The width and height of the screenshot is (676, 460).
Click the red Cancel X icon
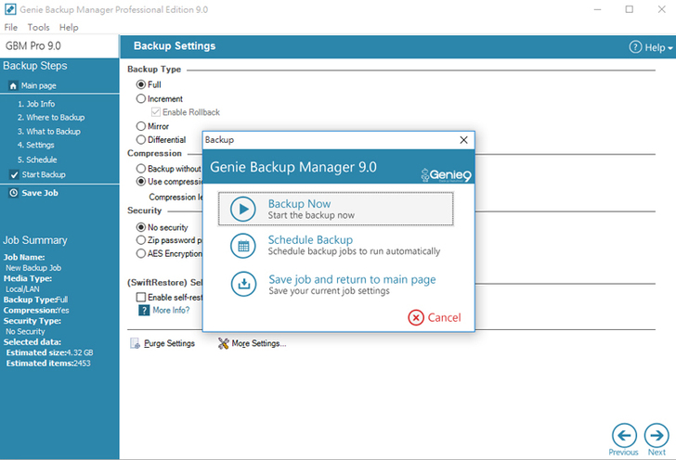click(x=416, y=317)
